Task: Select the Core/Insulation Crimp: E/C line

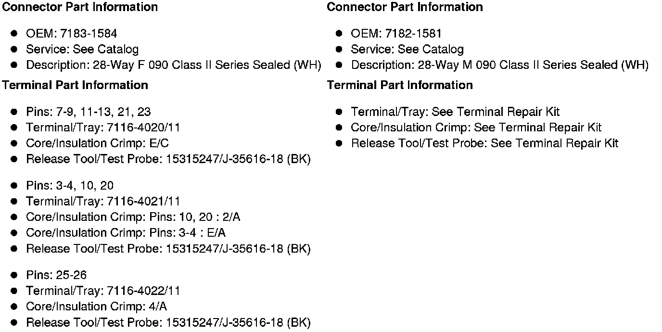Action: pos(97,143)
